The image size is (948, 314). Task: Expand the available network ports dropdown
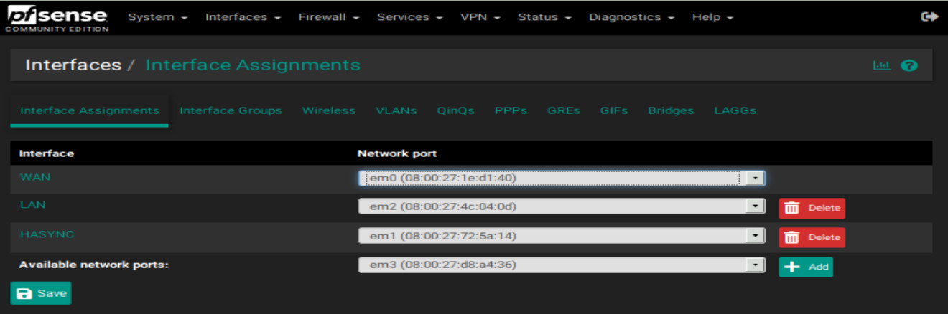click(562, 265)
